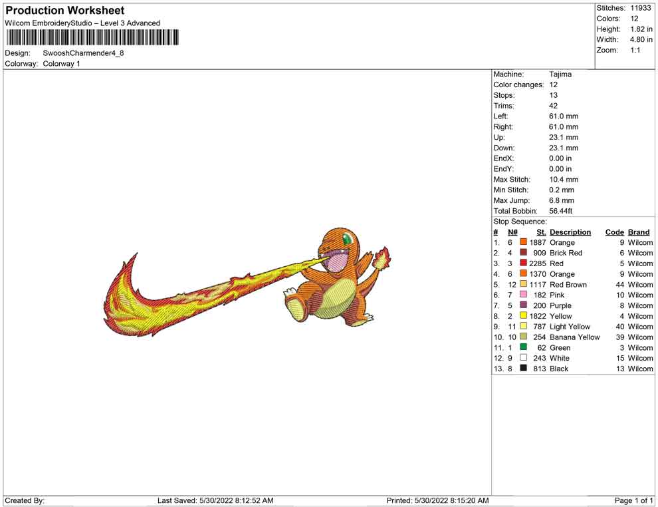Click the Brick Red color swatch
658x507 pixels.
(x=523, y=252)
